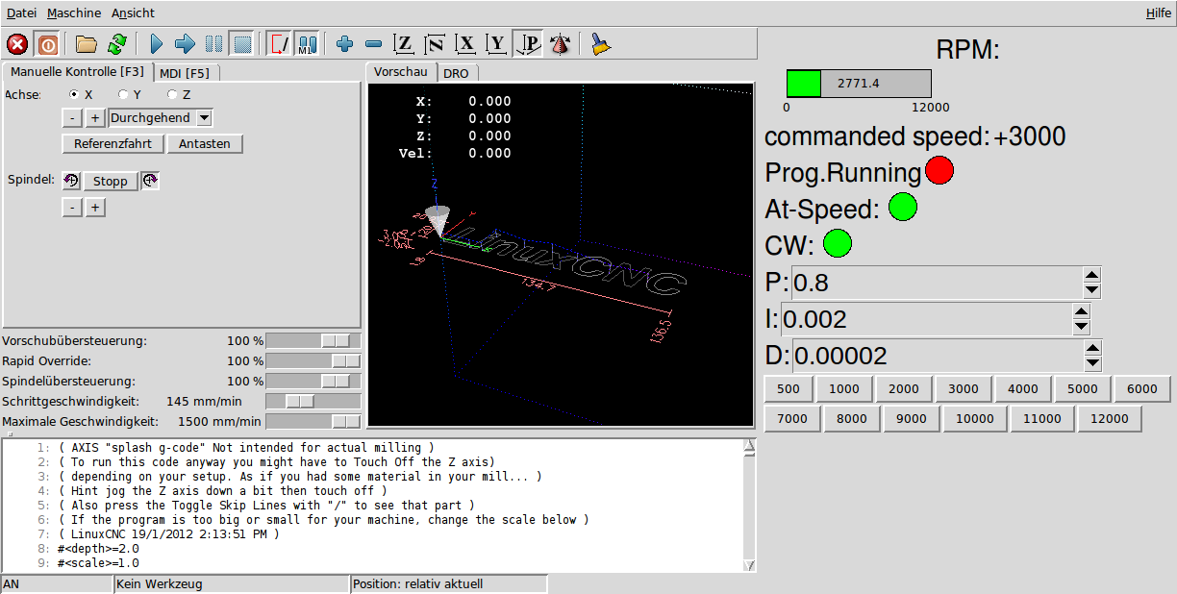Reload the current file with green arrows
The width and height of the screenshot is (1177, 594).
pos(117,44)
